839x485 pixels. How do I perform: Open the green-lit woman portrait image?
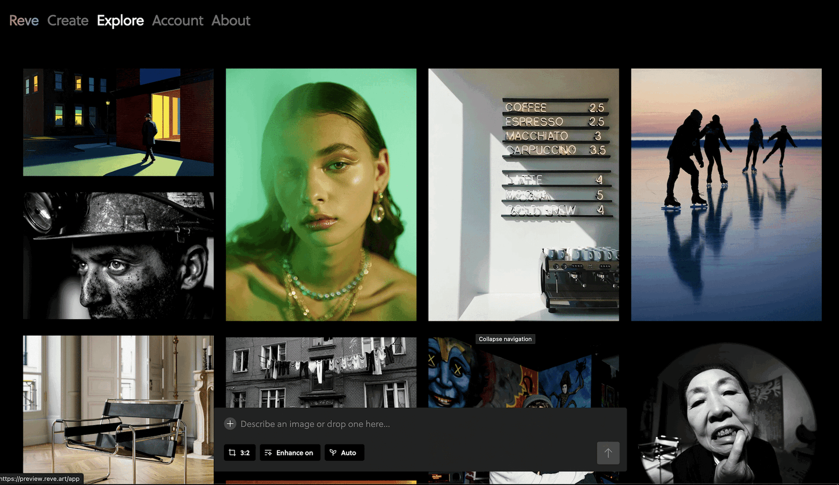(x=321, y=194)
